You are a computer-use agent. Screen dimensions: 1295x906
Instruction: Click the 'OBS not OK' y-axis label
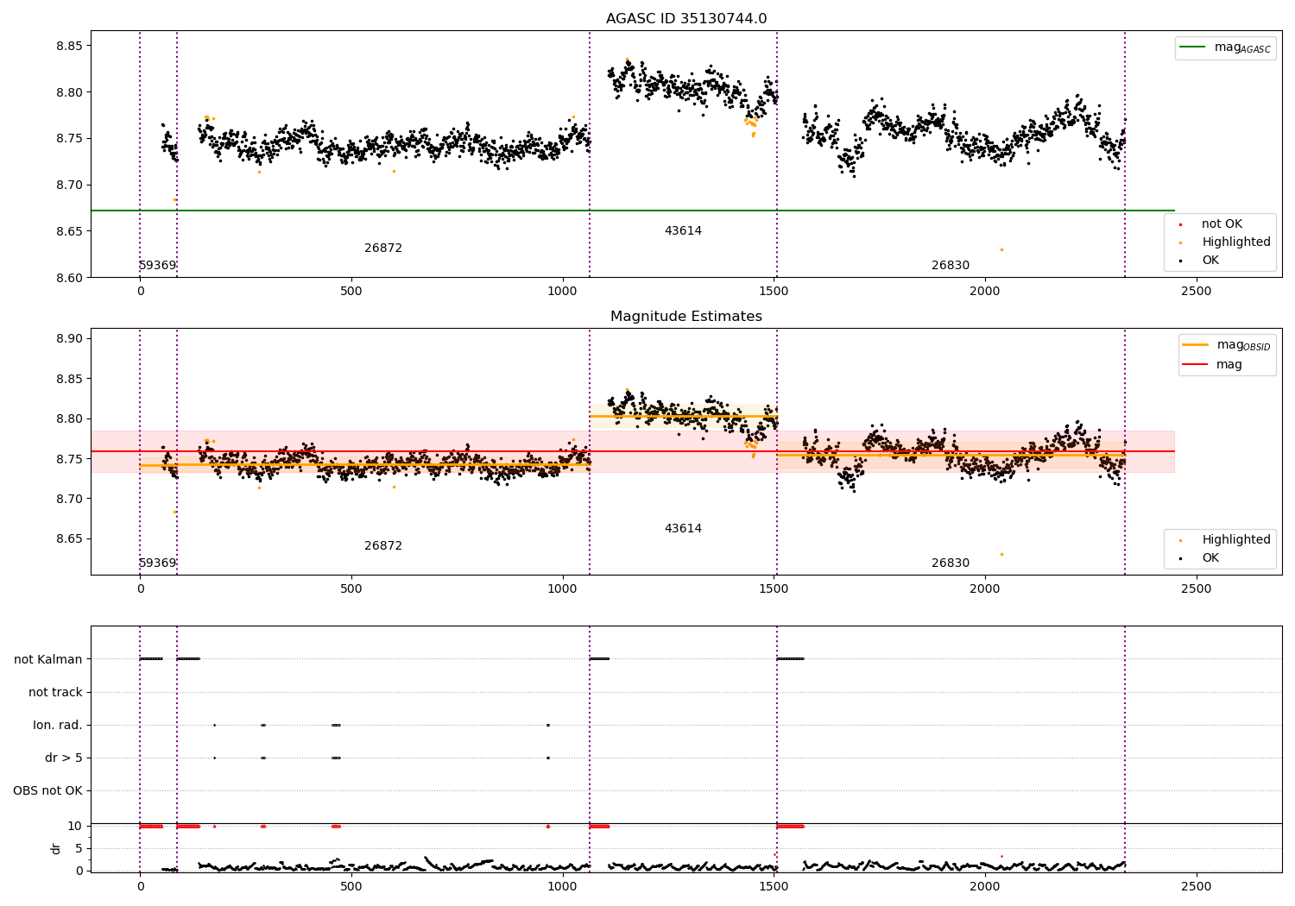48,790
